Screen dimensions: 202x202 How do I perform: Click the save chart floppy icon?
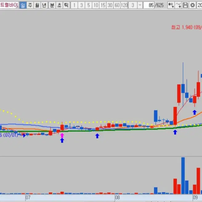[x=185, y=5]
